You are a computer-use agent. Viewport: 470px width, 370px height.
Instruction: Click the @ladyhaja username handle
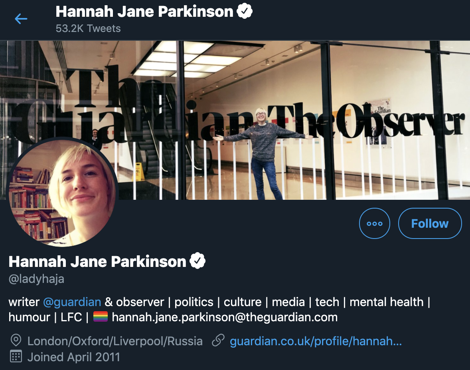[x=36, y=279]
